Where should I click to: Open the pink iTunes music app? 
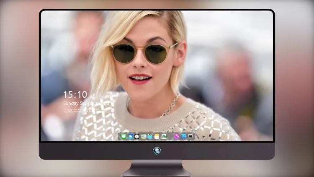pos(176,137)
